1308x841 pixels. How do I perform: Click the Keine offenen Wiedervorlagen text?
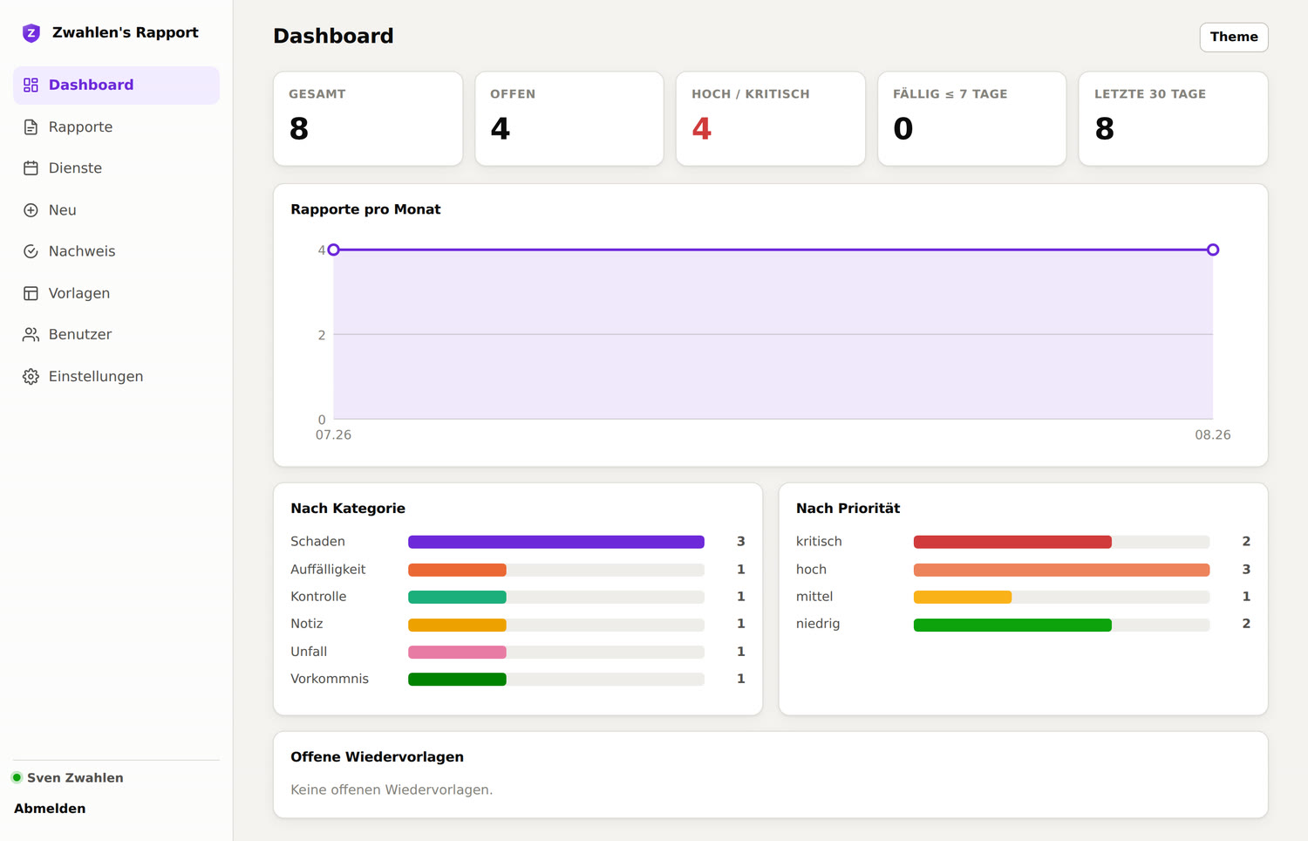click(x=392, y=790)
